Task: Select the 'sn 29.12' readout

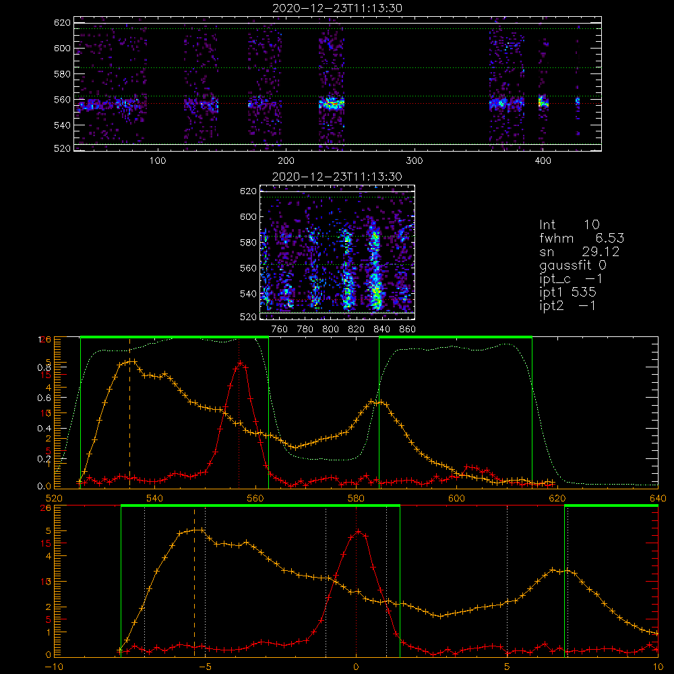Action: 579,251
